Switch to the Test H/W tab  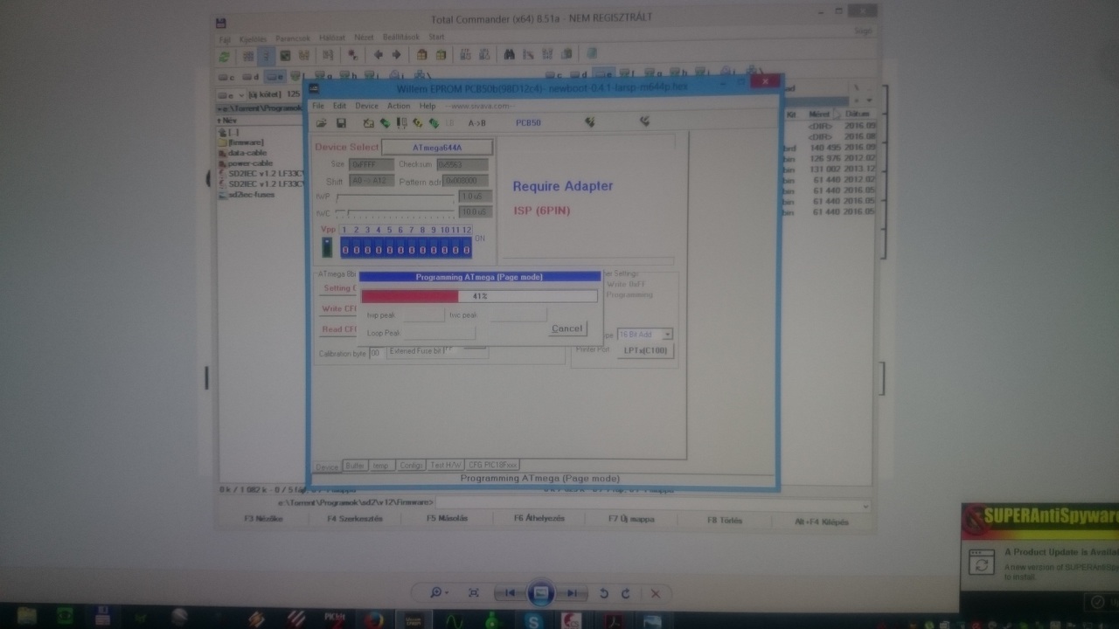point(445,466)
